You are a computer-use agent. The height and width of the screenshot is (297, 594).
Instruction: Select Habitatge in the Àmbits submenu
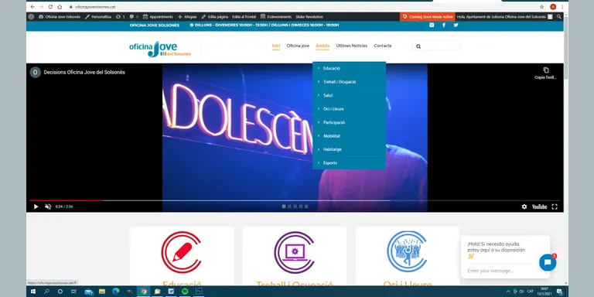349,149
